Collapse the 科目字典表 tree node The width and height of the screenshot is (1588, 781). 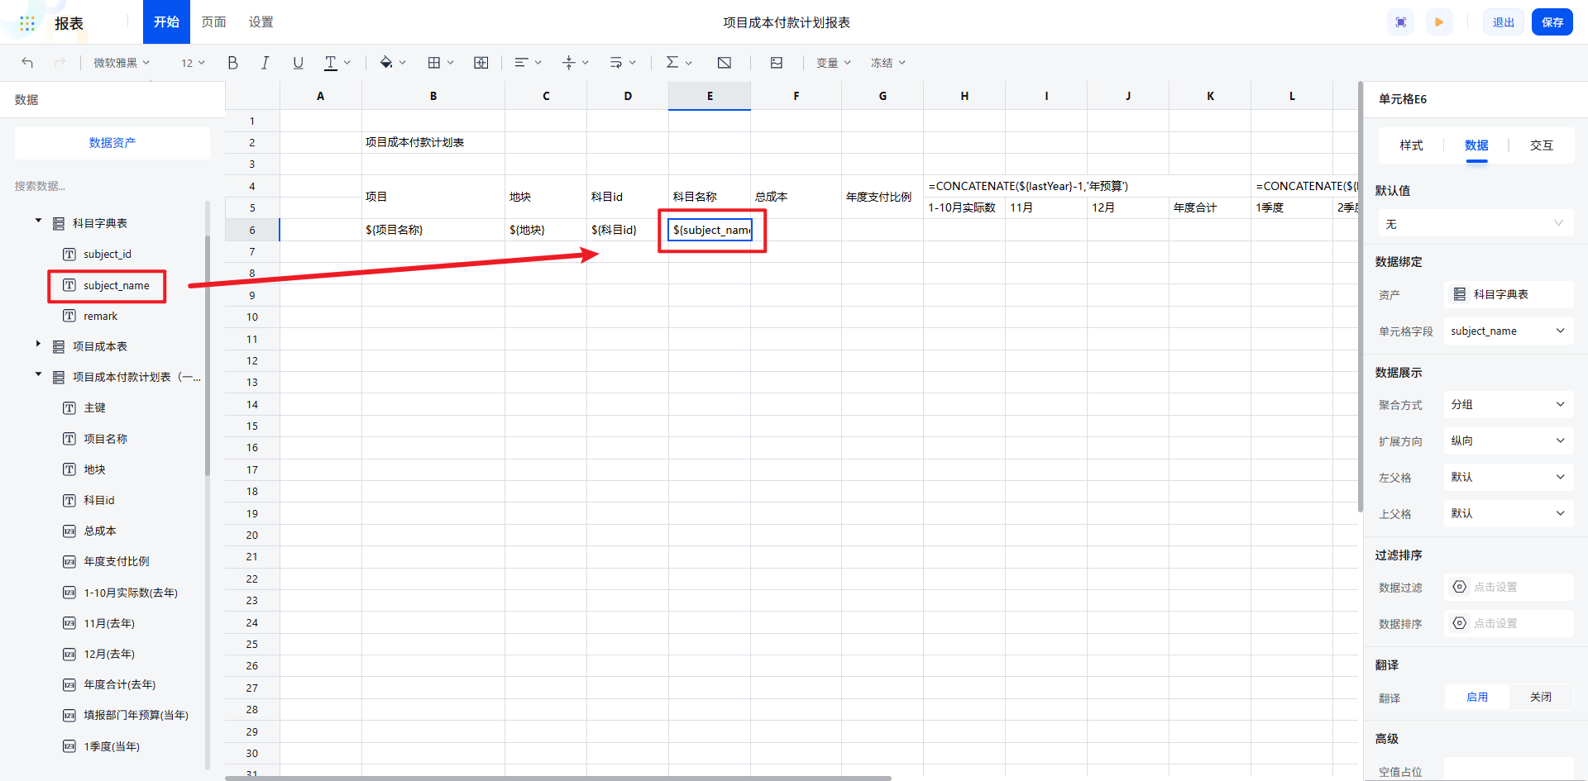tap(38, 221)
